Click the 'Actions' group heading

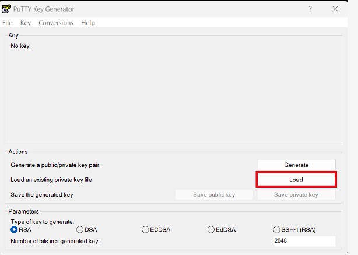click(18, 152)
